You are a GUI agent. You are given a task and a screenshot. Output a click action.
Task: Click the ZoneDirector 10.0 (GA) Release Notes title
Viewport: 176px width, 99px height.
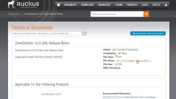[x=42, y=43]
